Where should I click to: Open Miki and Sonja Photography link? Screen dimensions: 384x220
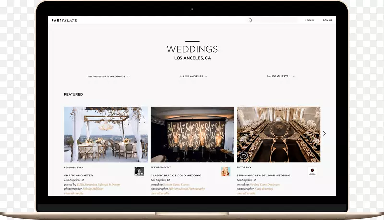click(187, 189)
